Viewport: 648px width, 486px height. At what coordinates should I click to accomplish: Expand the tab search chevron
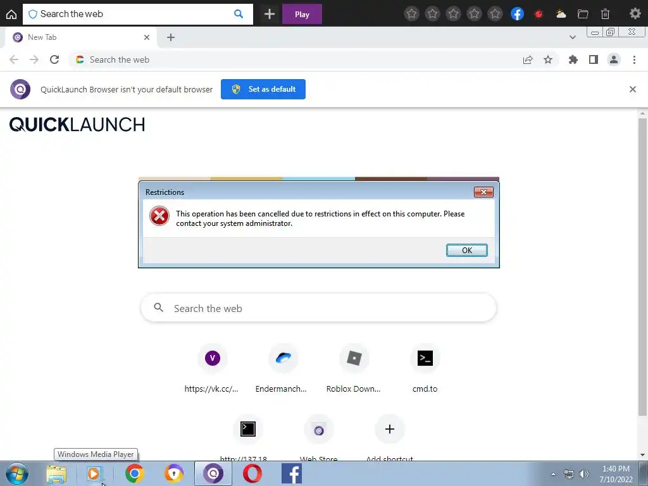[572, 37]
